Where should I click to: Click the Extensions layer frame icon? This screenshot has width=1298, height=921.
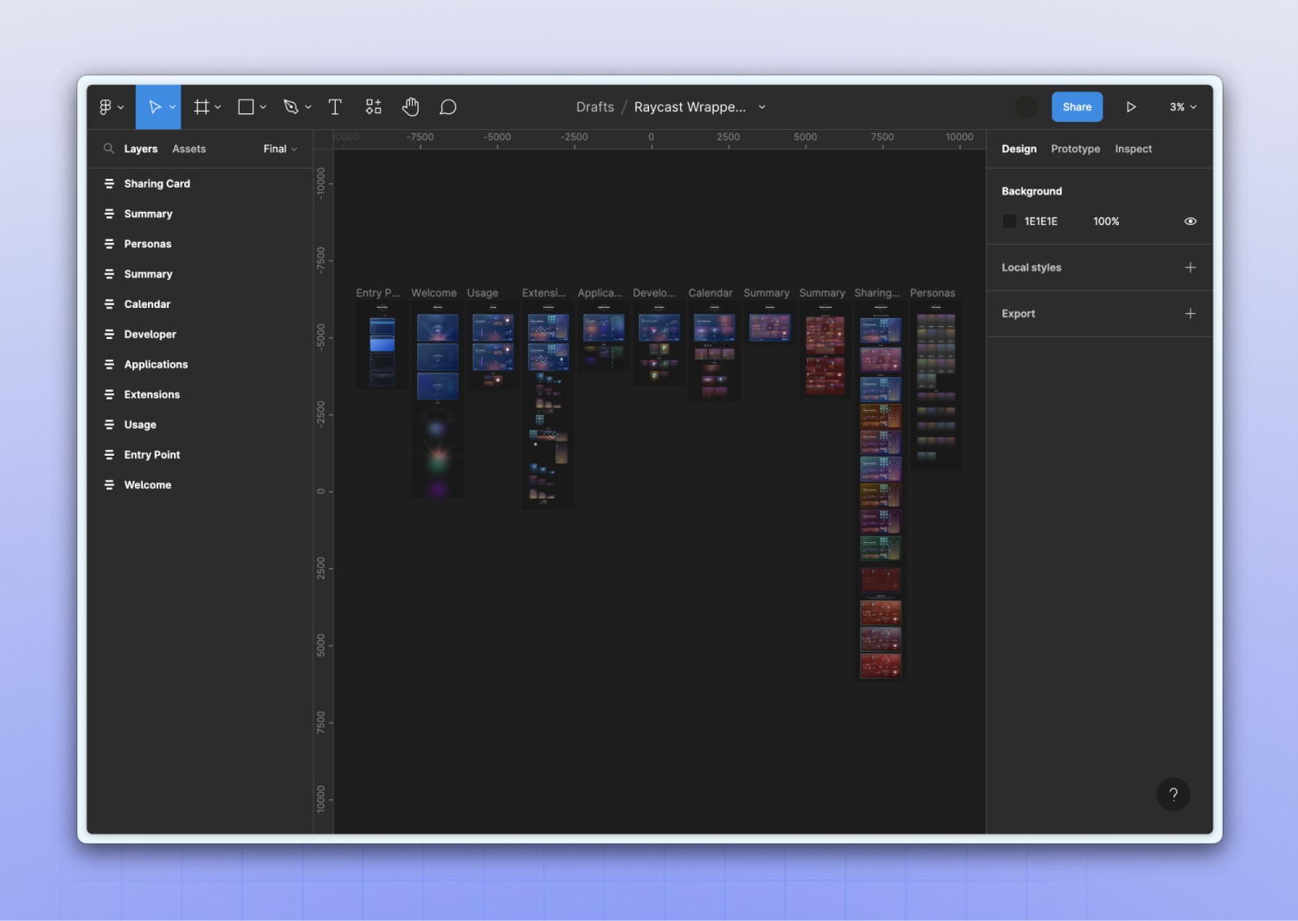(109, 394)
